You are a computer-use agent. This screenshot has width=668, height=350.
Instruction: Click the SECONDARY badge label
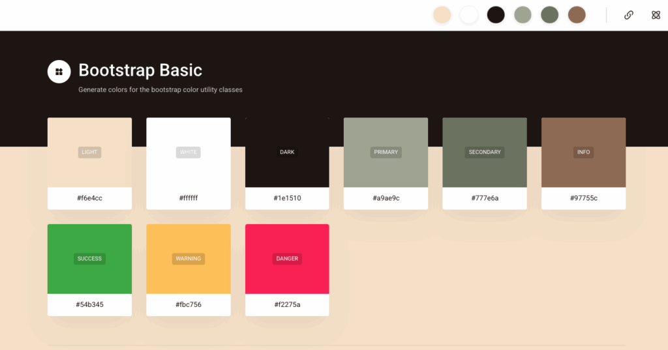coord(485,152)
